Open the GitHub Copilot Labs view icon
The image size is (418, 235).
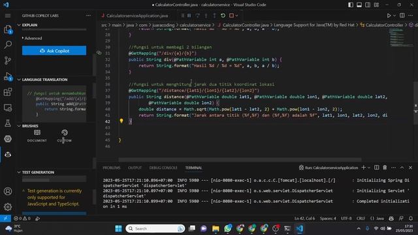(8, 154)
